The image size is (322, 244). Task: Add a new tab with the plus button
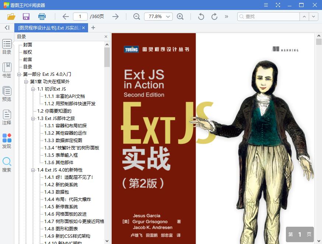93,28
